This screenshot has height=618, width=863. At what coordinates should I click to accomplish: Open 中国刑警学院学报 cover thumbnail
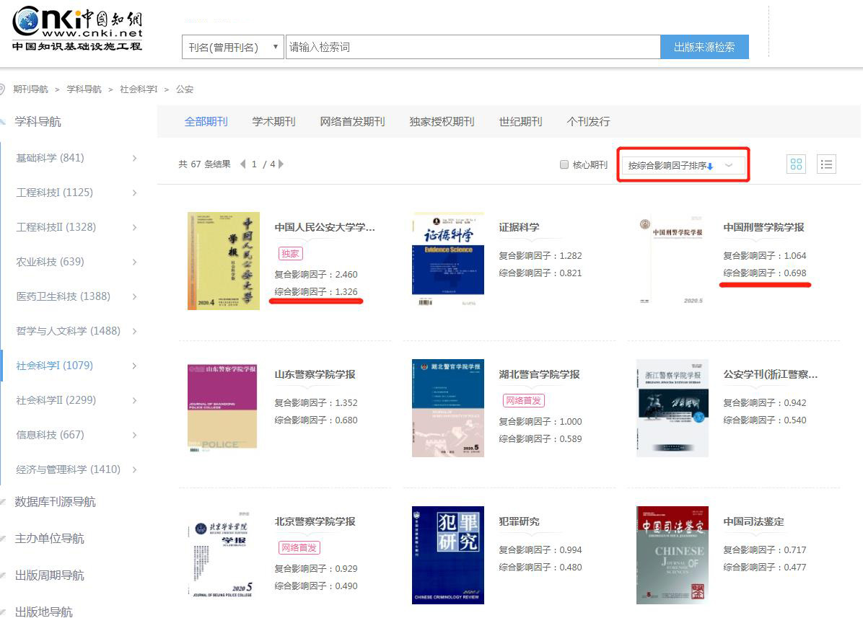point(672,261)
